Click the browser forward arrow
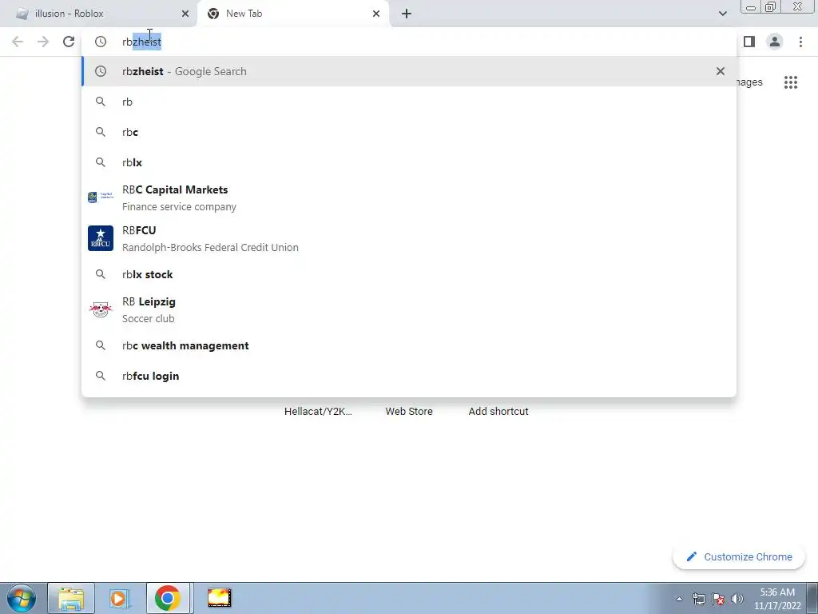Image resolution: width=818 pixels, height=614 pixels. pyautogui.click(x=43, y=42)
